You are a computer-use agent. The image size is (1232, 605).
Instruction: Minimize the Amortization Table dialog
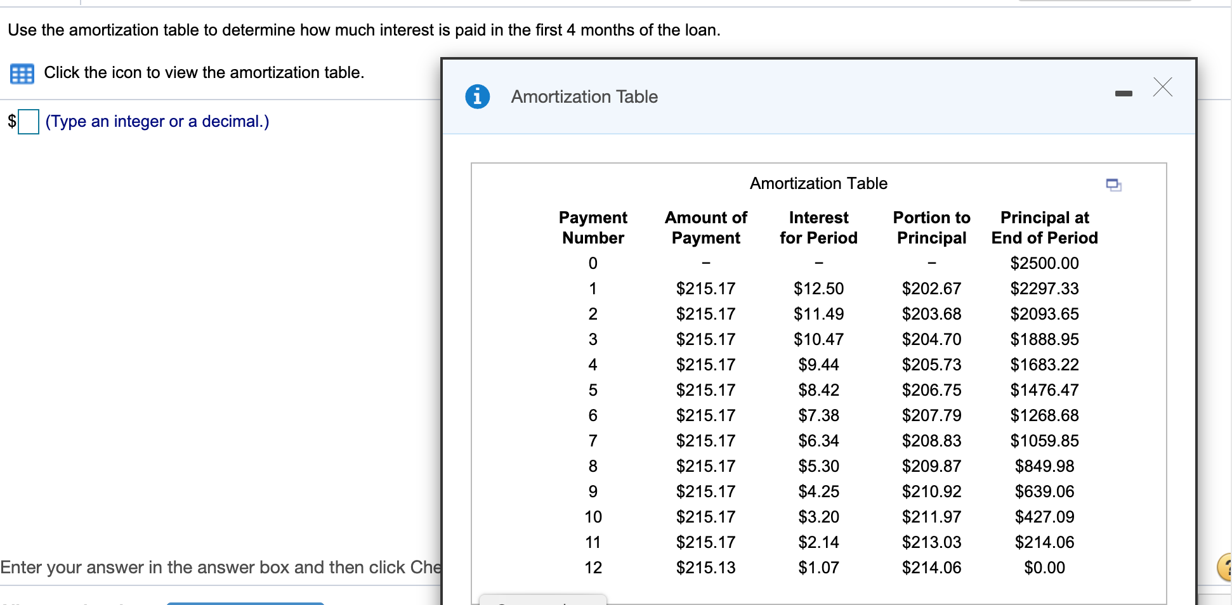[x=1124, y=92]
